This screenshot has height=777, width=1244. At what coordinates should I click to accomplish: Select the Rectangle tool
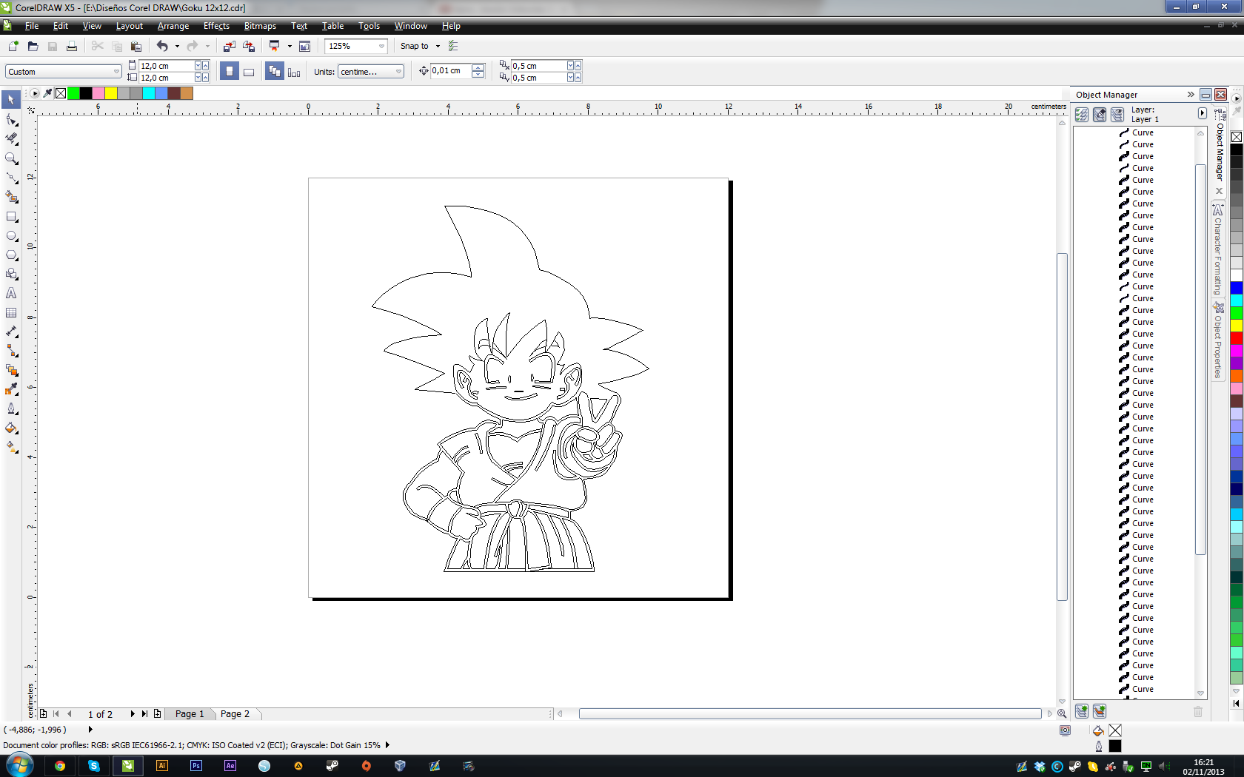(x=11, y=217)
